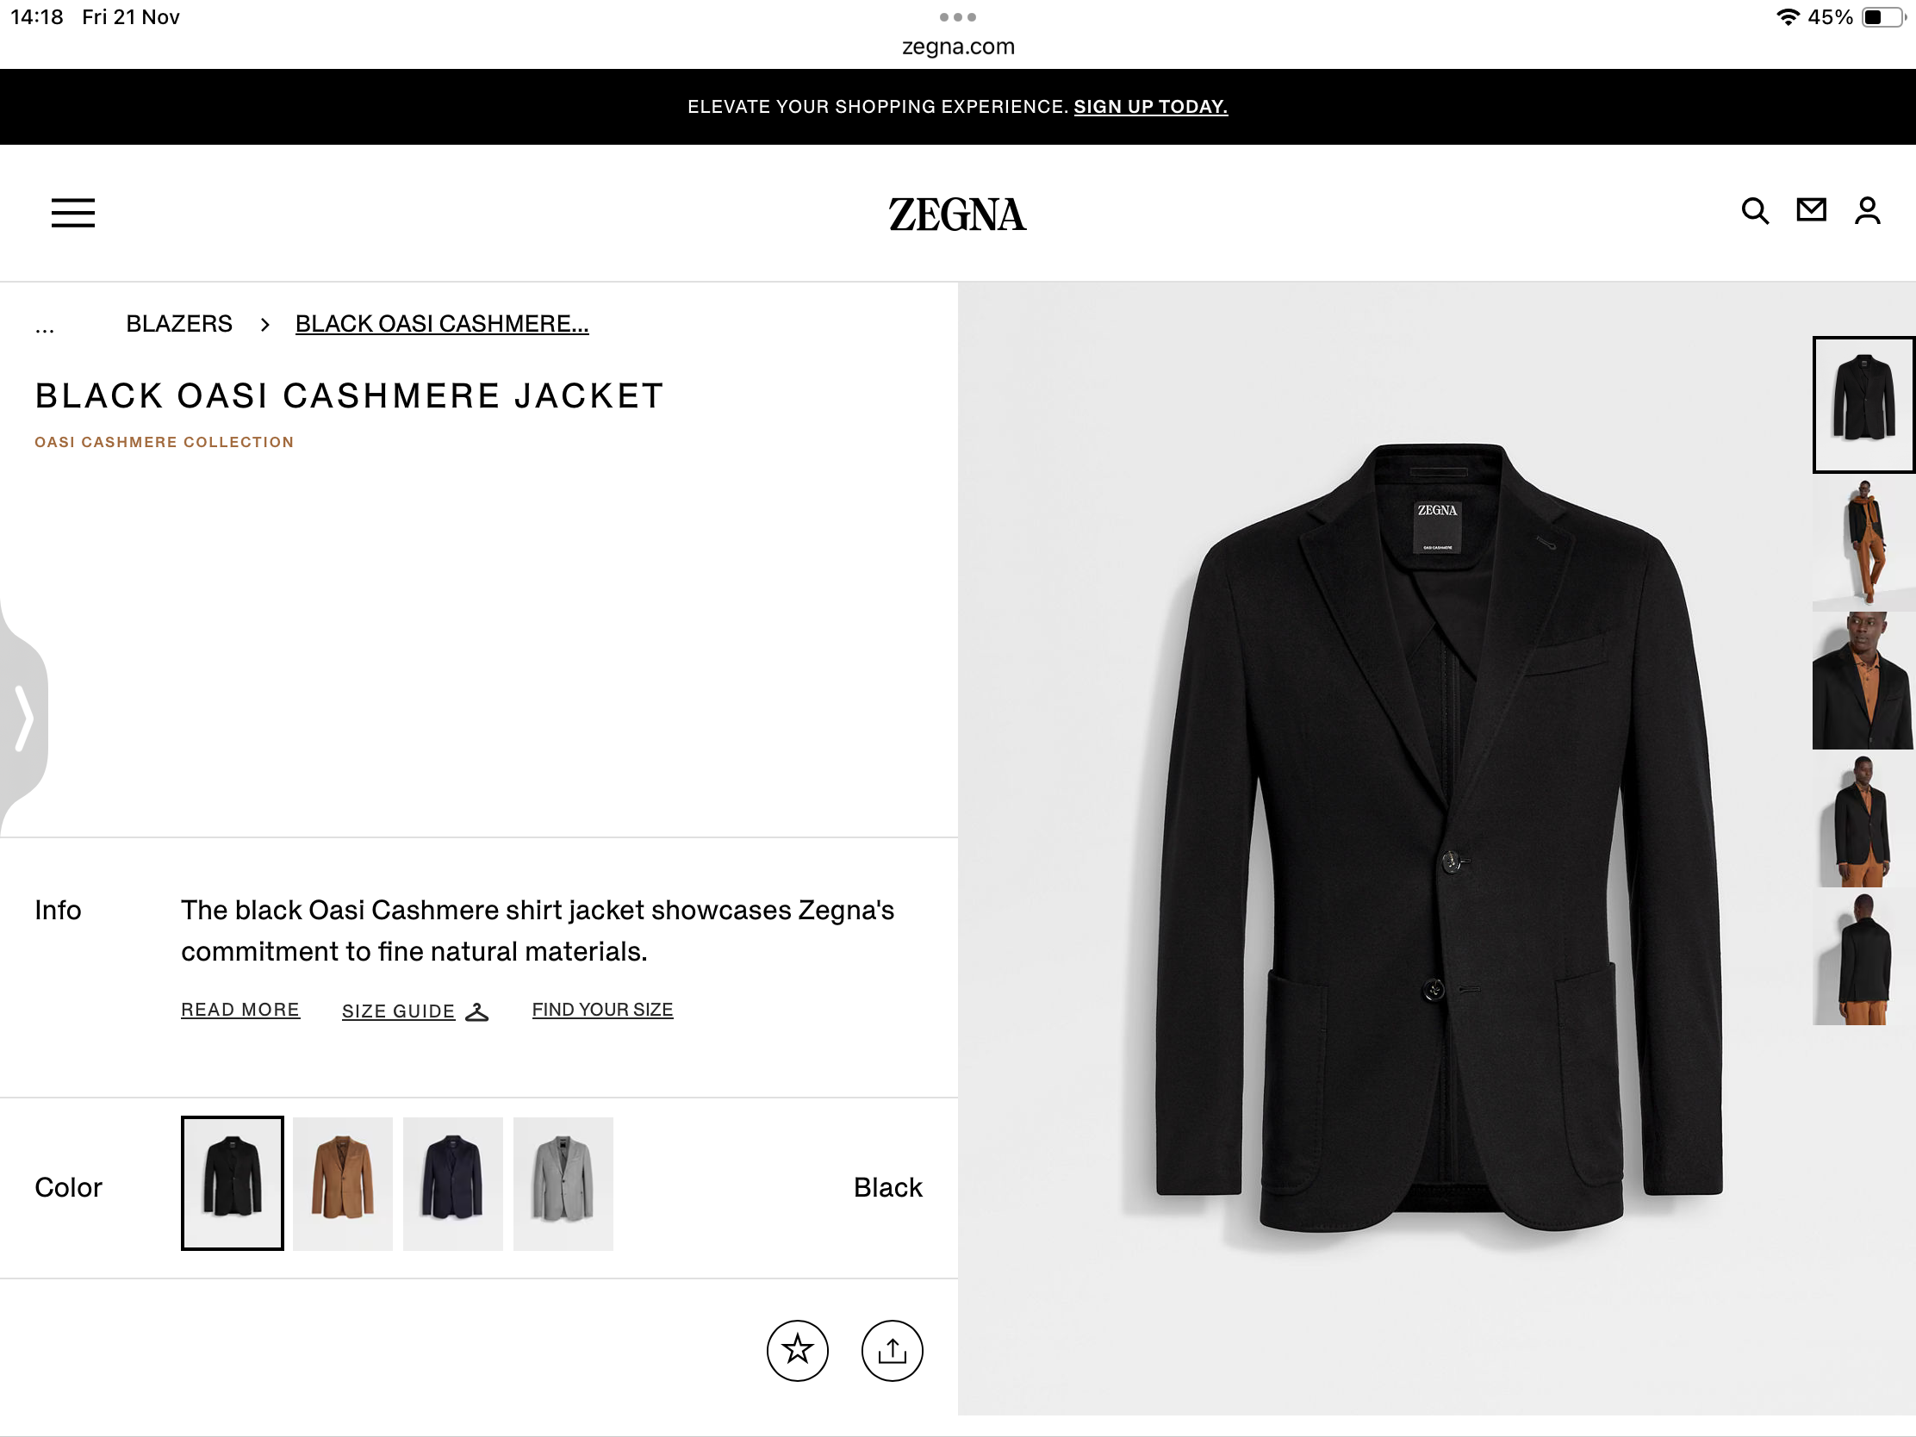Open the account profile icon

1868,211
